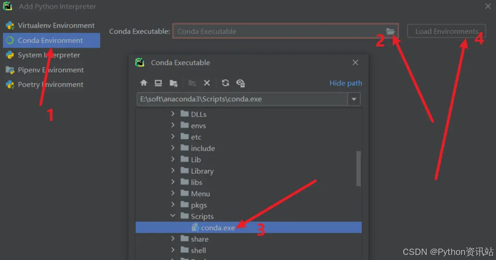Expand the share folder
This screenshot has height=260, width=496.
tap(173, 239)
